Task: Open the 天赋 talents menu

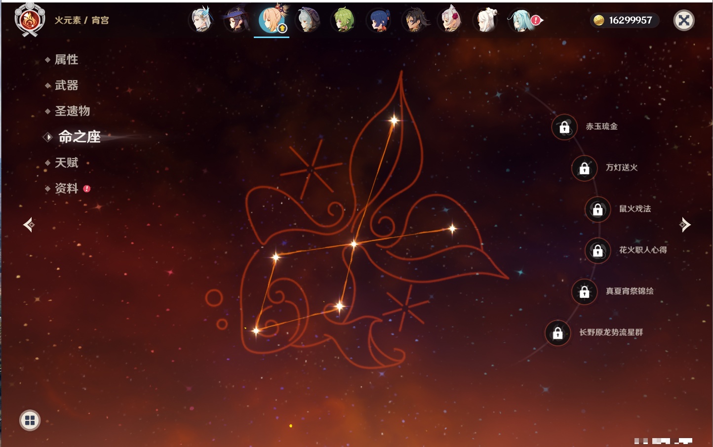Action: pos(66,163)
